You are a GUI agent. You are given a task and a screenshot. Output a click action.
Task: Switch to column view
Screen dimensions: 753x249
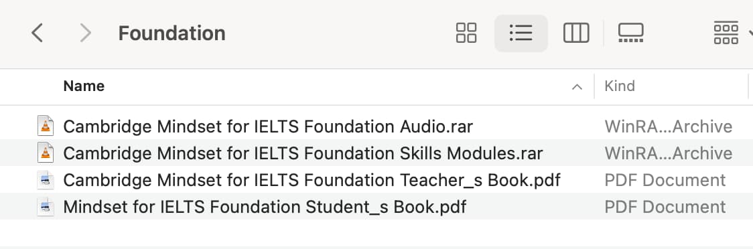point(575,33)
